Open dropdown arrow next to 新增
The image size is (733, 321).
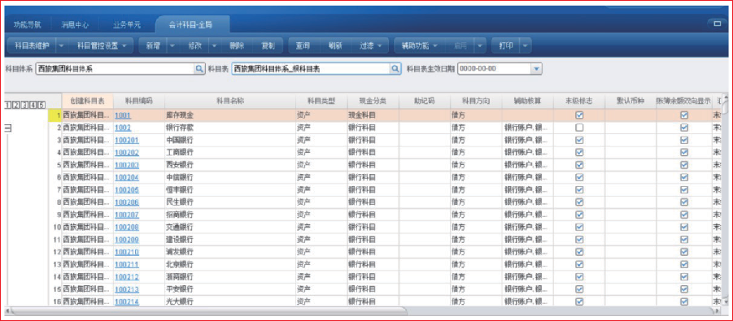[172, 46]
